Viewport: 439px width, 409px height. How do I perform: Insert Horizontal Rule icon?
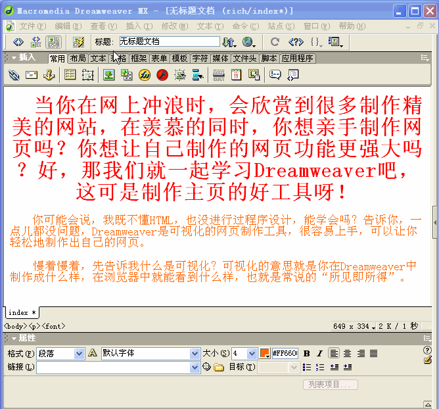coord(219,75)
